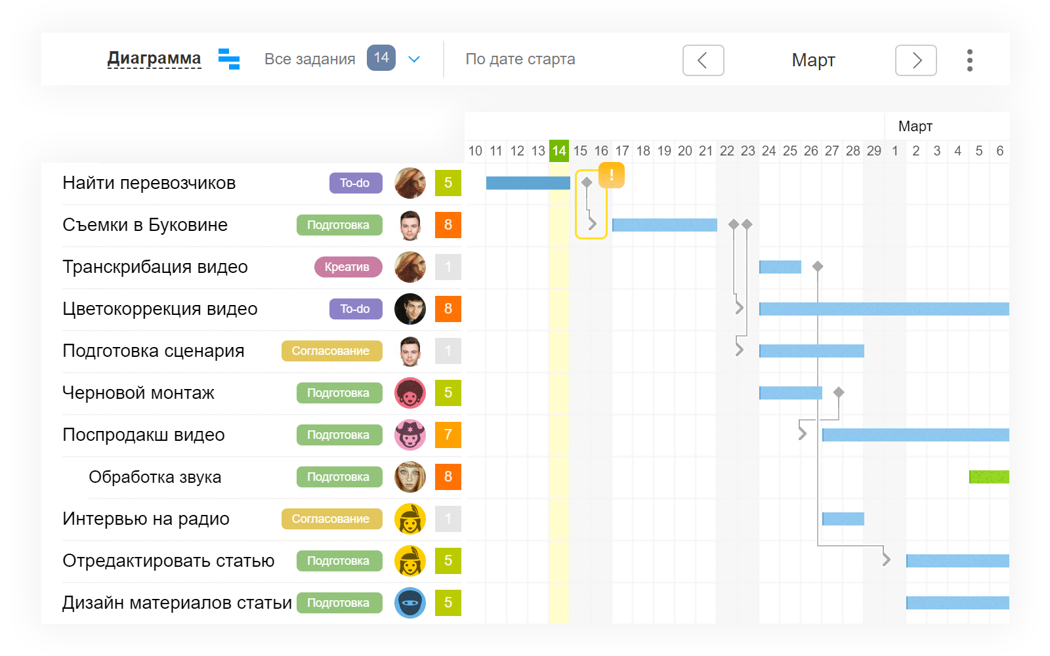Click priority 8 badge for Обработка звука
Screen dimensions: 1050x656
click(x=448, y=477)
